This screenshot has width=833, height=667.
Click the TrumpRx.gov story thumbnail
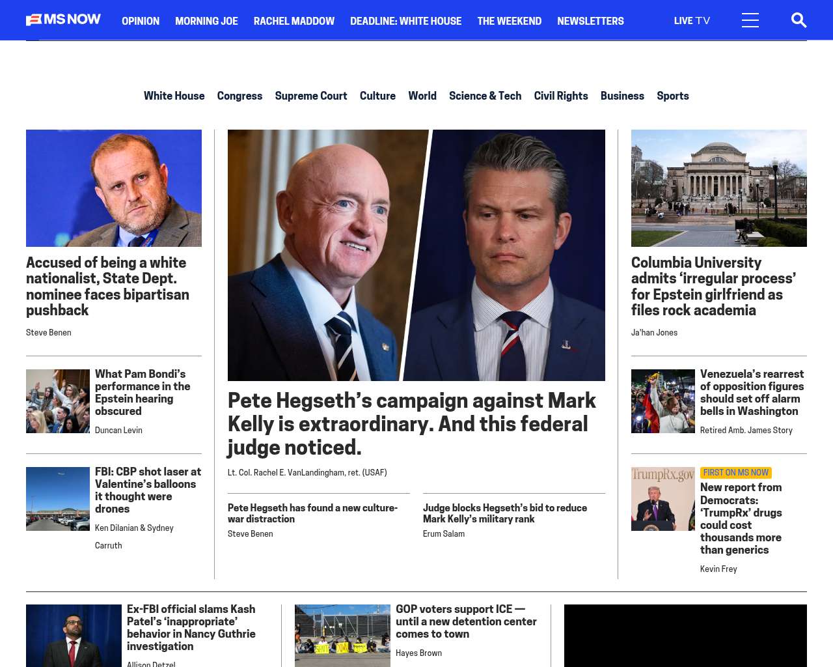662,499
